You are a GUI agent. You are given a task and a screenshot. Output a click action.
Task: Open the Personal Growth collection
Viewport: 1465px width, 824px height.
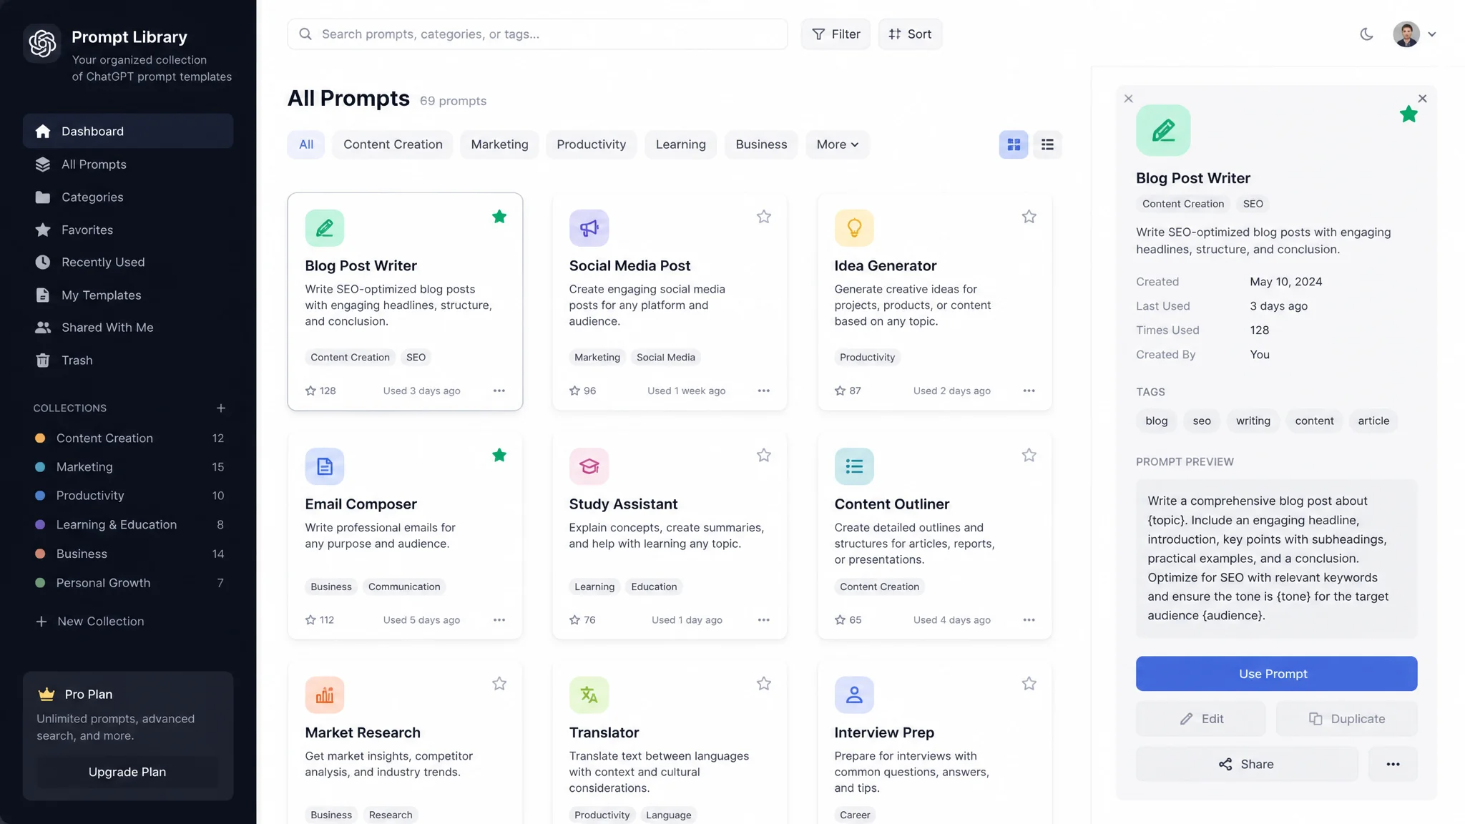pos(128,583)
